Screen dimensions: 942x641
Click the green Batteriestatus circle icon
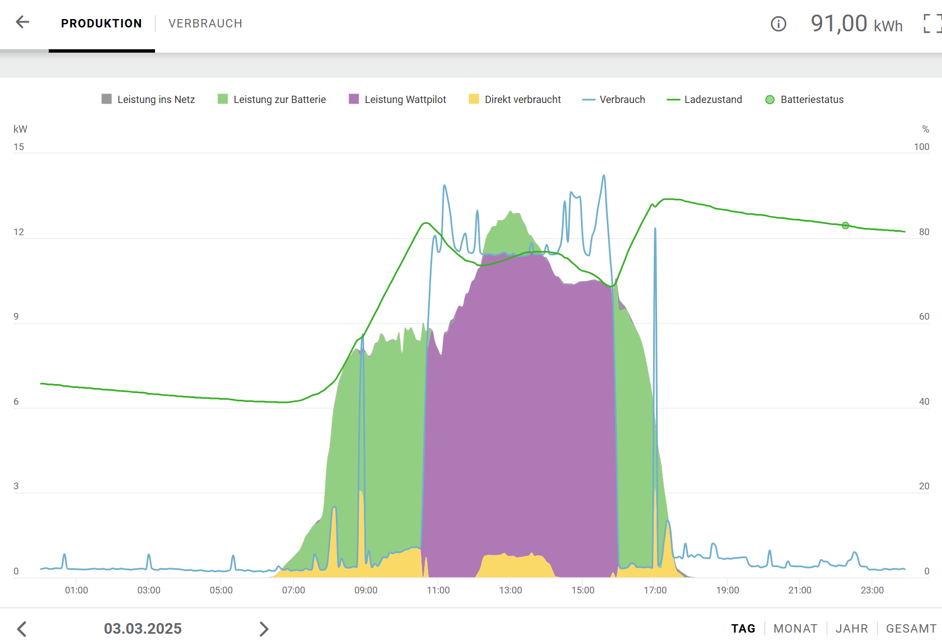pos(770,100)
